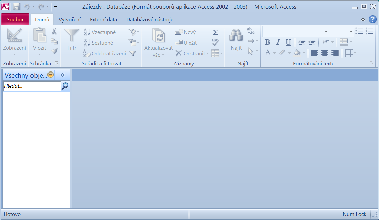
Task: Open Microsoft Access Help question mark
Action: (372, 19)
